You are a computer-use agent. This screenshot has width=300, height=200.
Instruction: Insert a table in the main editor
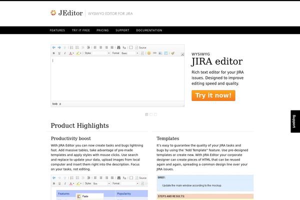point(166,53)
